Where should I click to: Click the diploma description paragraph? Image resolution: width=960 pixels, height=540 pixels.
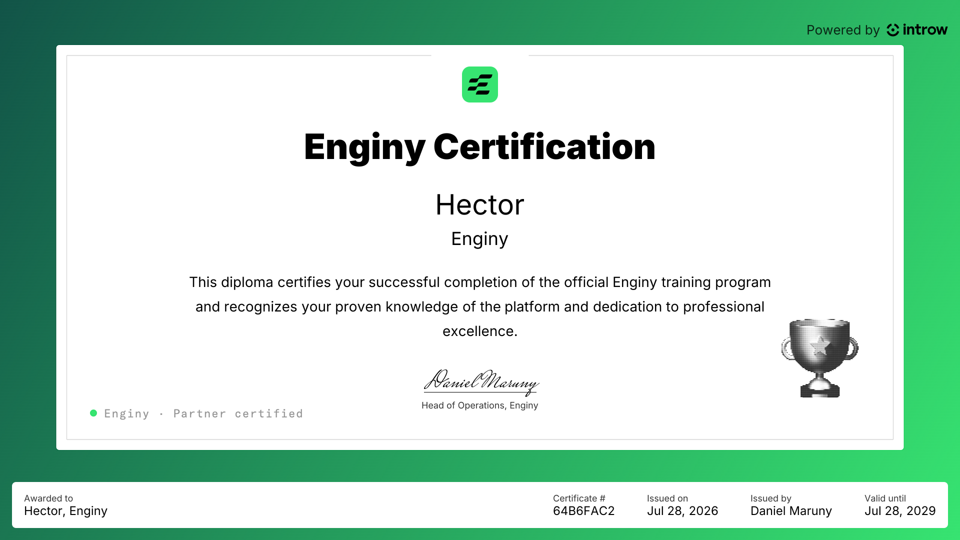(x=480, y=306)
